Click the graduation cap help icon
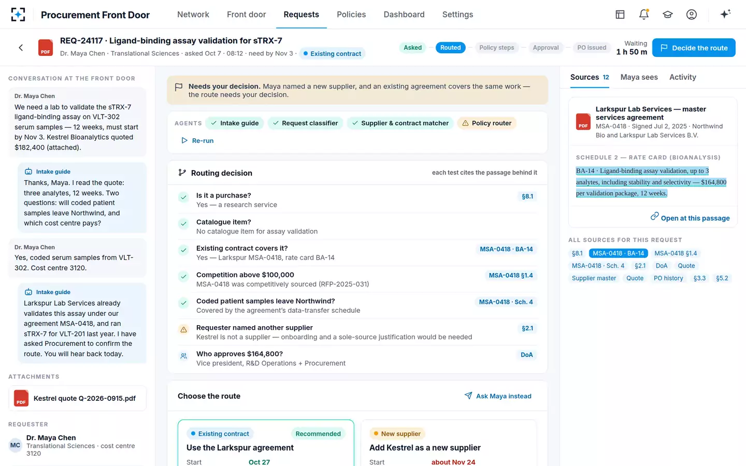 pos(668,14)
